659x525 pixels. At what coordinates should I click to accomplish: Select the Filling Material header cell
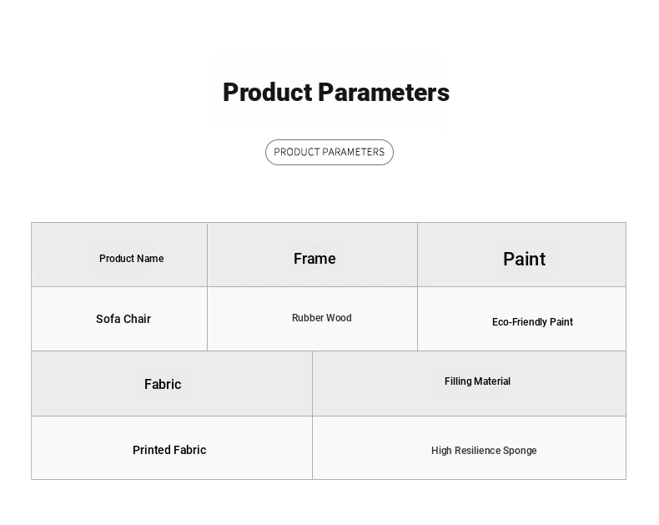[469, 384]
